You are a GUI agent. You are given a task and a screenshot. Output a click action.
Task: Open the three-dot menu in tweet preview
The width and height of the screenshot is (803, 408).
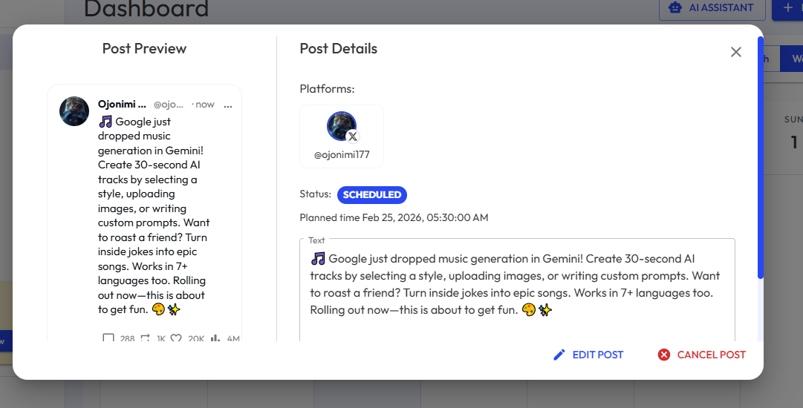pyautogui.click(x=228, y=105)
